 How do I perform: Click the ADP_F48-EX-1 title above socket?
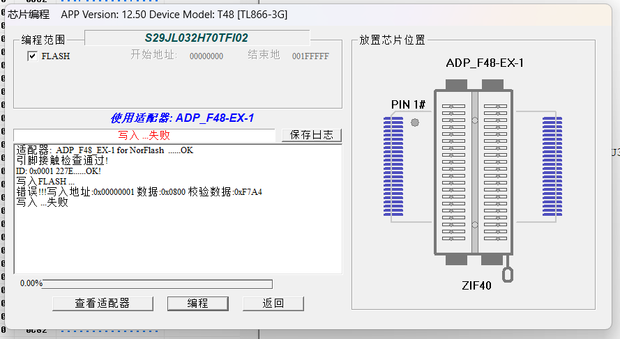coord(485,63)
